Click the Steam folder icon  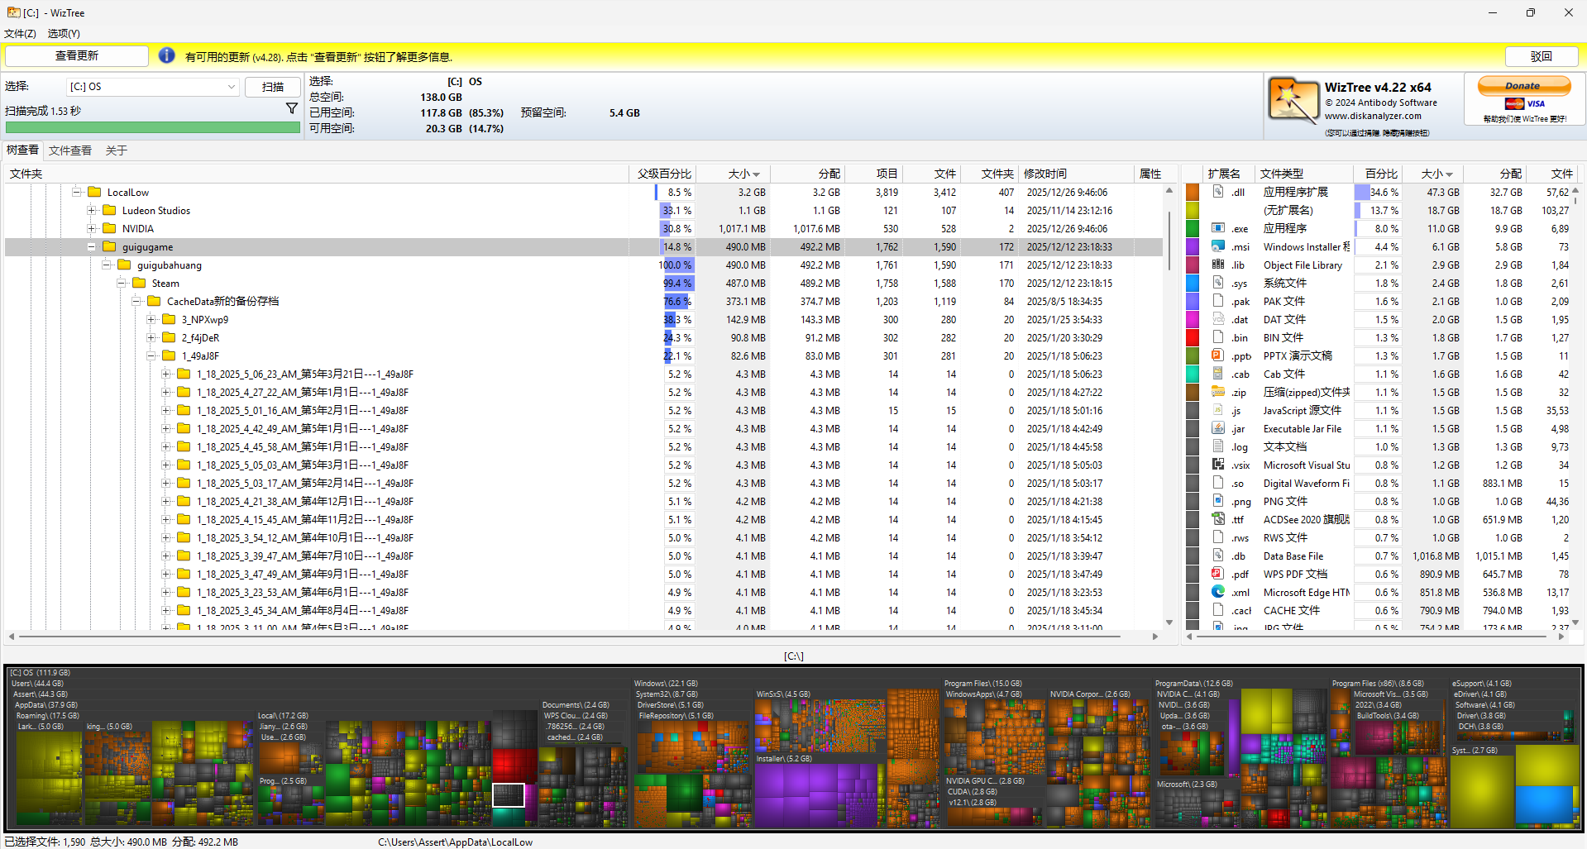(x=139, y=283)
